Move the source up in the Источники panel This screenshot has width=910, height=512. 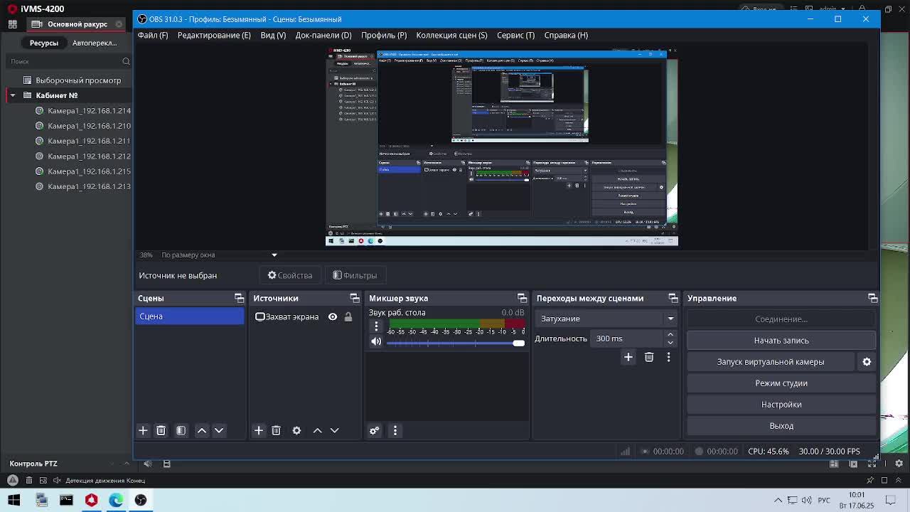(x=318, y=430)
